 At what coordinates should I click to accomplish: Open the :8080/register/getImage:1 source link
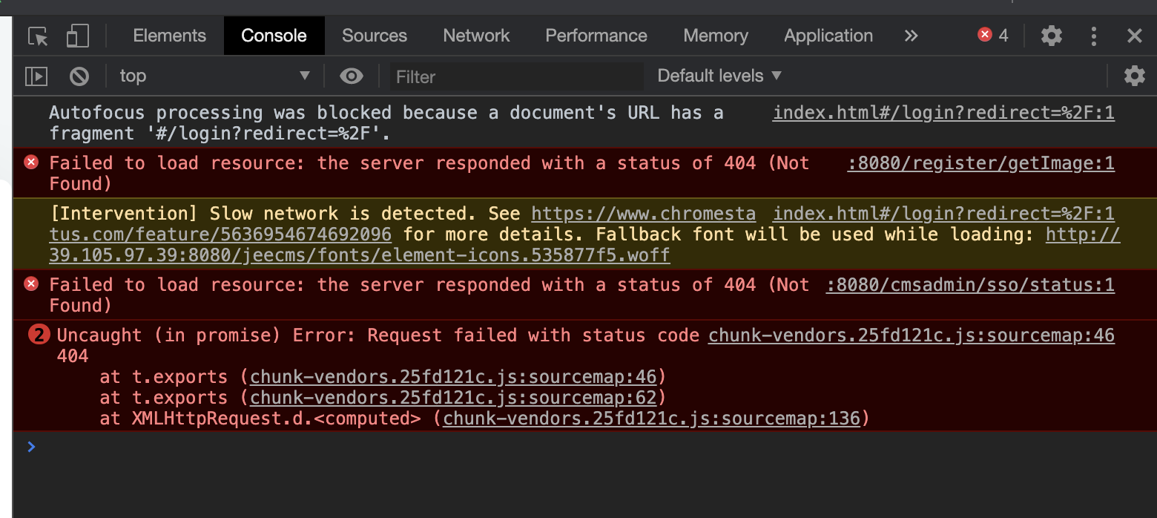pyautogui.click(x=980, y=163)
